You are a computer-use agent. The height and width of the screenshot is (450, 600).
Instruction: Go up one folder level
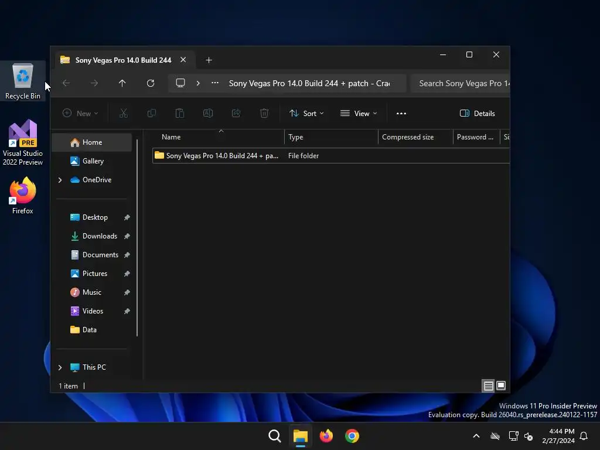122,83
